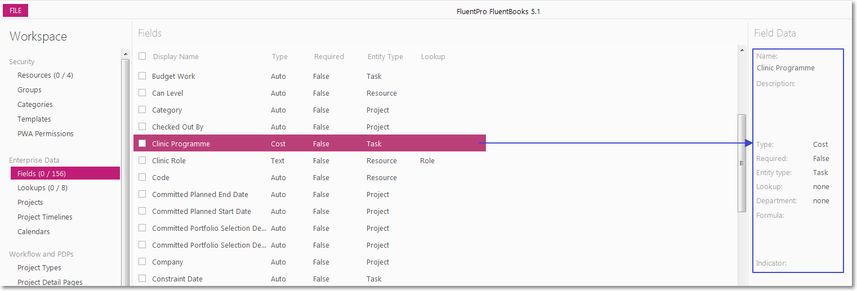Screen dimensions: 857x291
Task: Sort fields by the Entity Type column
Action: [385, 57]
